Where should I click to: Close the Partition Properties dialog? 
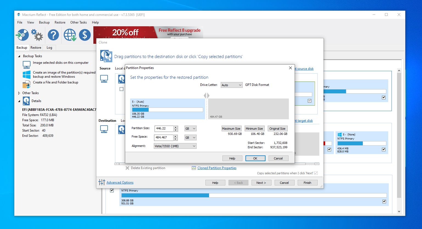tap(290, 68)
